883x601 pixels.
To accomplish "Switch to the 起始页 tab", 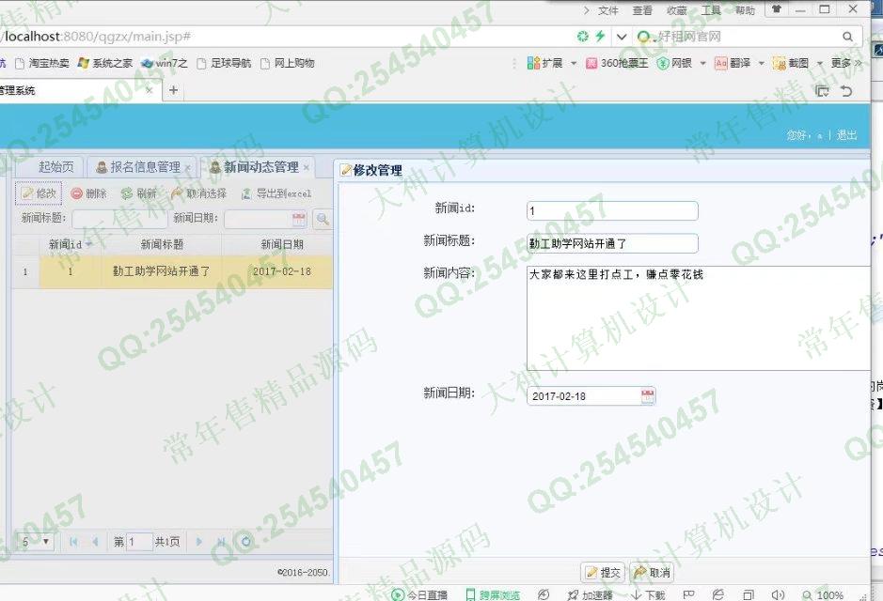I will [x=55, y=167].
